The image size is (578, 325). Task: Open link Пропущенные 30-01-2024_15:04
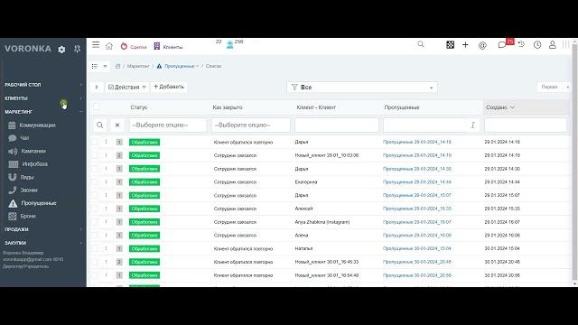[x=417, y=249]
